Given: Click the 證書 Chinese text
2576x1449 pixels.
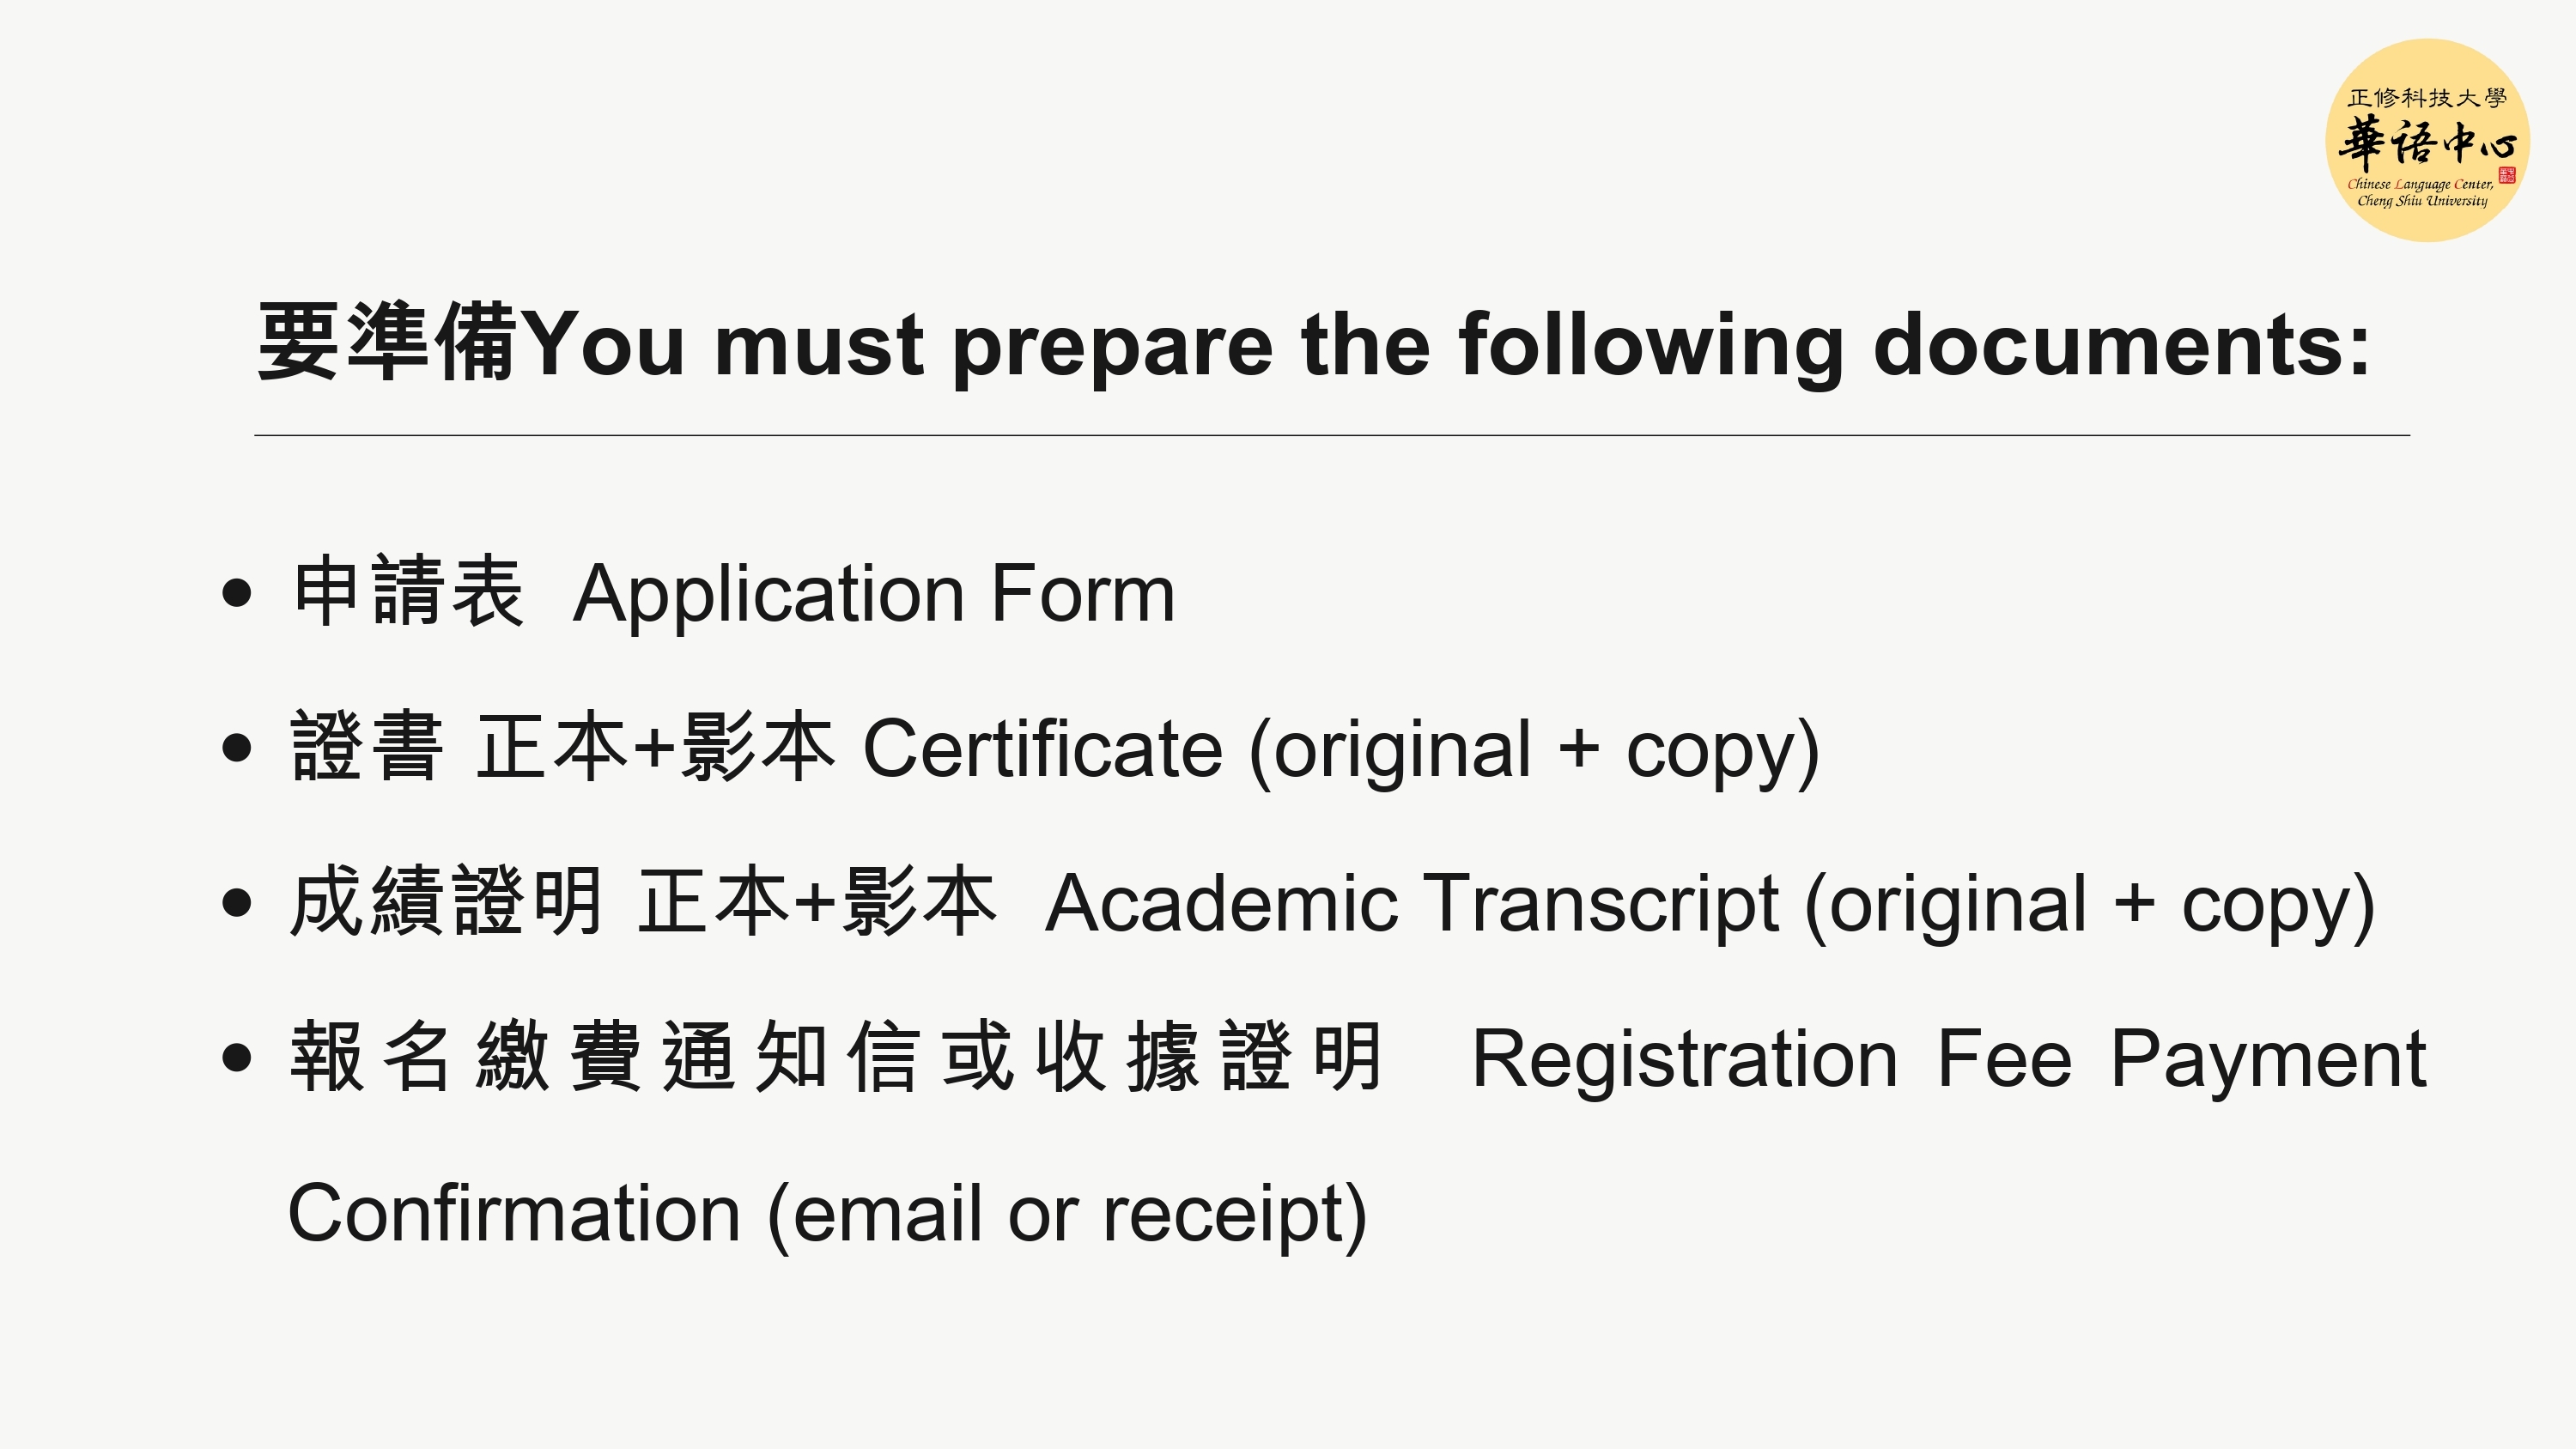Looking at the screenshot, I should click(x=366, y=746).
